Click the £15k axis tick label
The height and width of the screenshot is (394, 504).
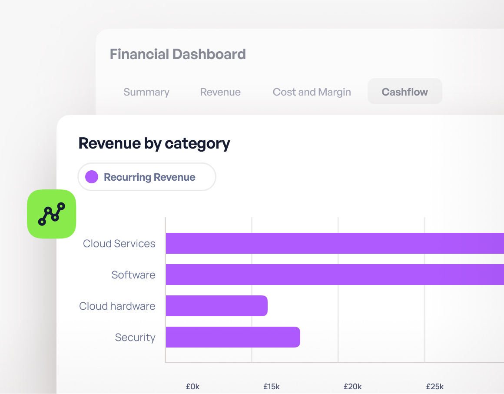[x=272, y=386]
